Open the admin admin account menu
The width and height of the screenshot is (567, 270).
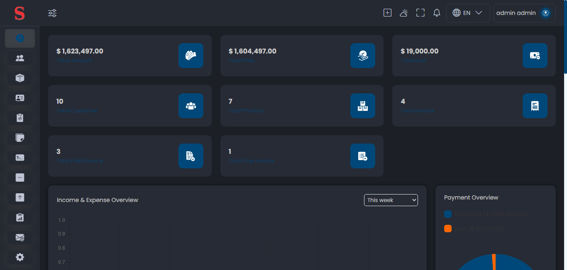(524, 13)
